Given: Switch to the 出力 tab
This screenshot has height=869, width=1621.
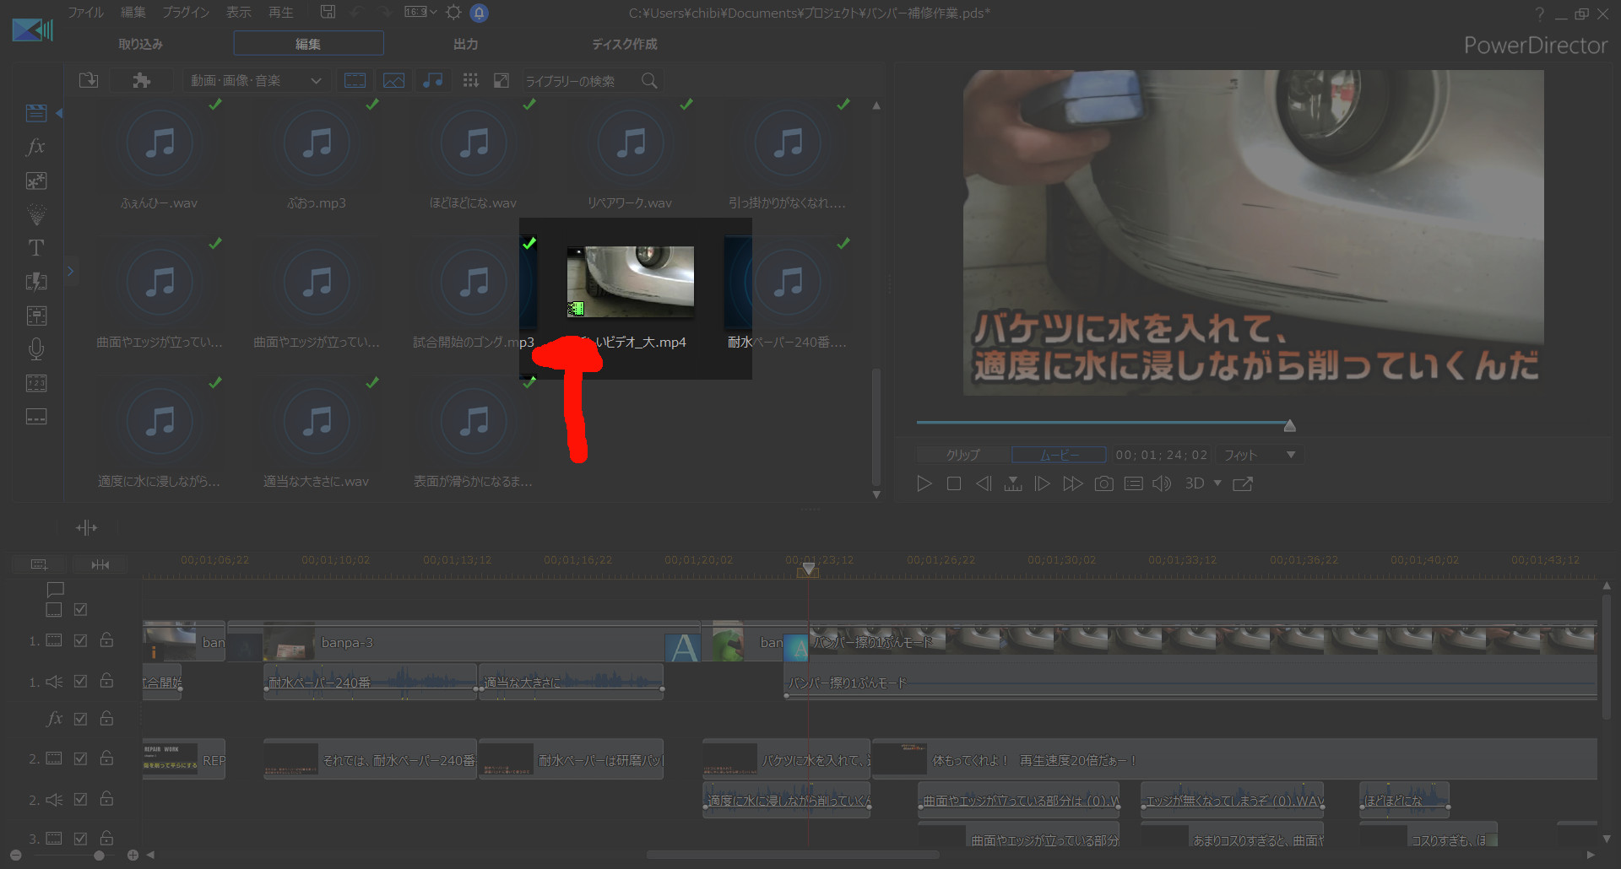Looking at the screenshot, I should (465, 43).
